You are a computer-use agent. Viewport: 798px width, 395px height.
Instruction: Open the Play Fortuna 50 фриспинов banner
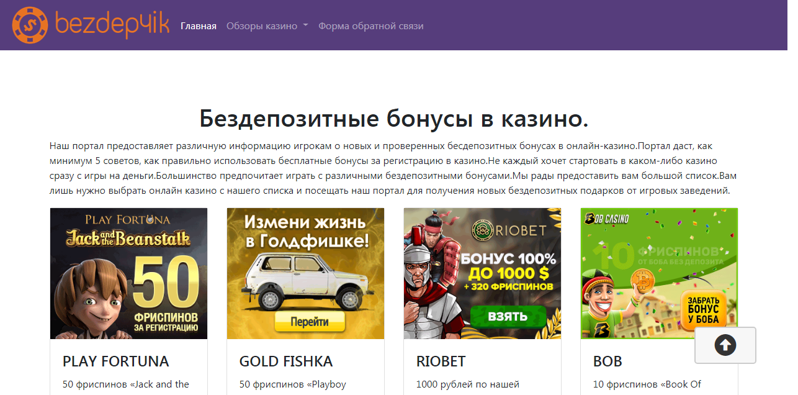click(129, 273)
